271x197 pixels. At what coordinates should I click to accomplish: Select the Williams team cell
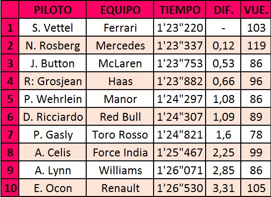coord(120,170)
